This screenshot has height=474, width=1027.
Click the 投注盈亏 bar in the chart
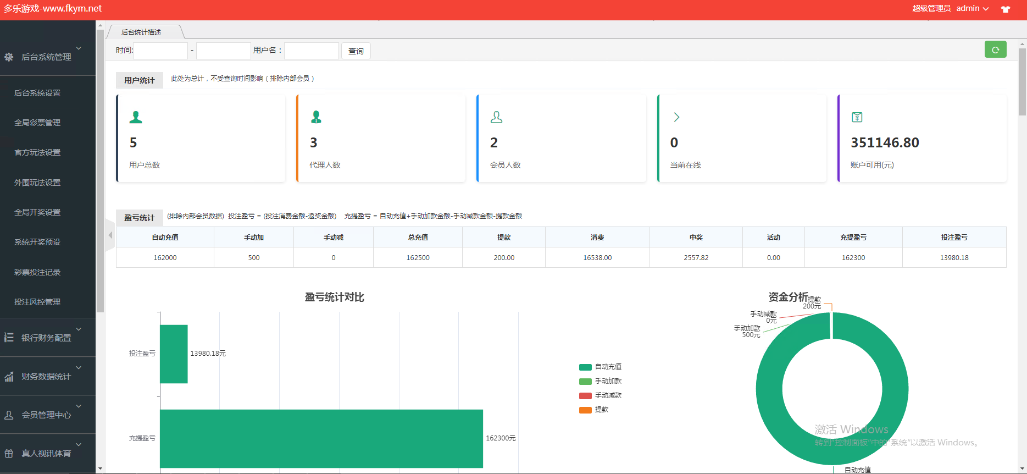pos(174,354)
